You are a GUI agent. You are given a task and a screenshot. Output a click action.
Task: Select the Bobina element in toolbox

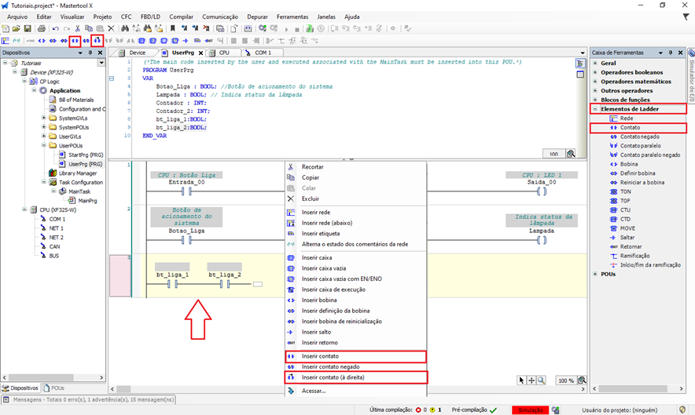click(629, 164)
